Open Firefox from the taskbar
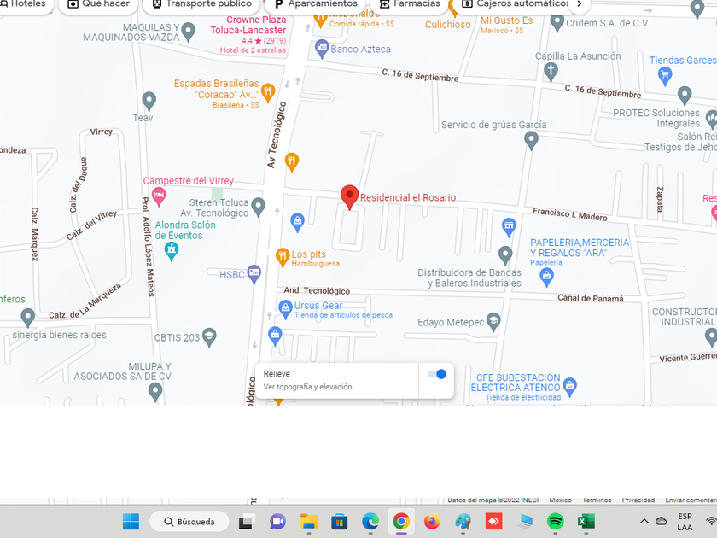 (x=432, y=522)
